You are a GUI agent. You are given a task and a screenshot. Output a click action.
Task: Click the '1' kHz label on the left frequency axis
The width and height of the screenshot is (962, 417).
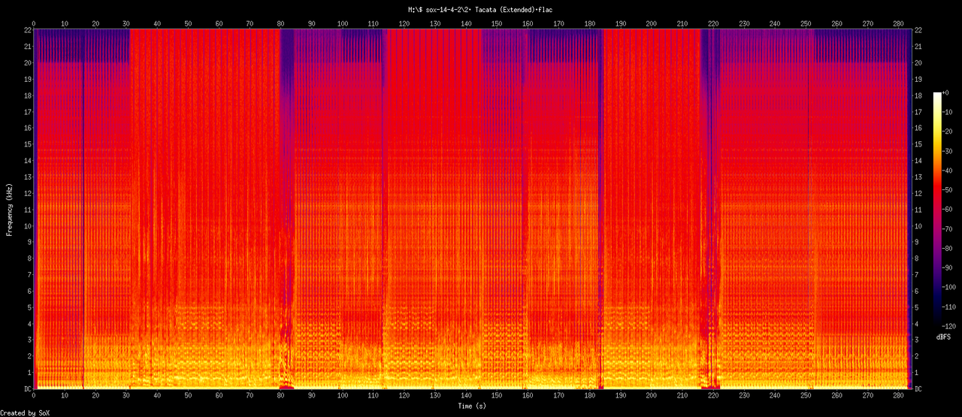coord(29,373)
